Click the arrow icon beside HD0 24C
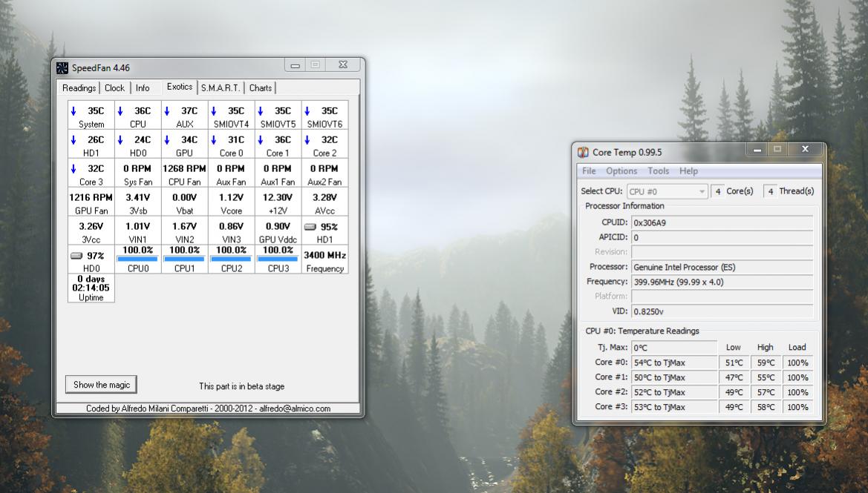 (x=120, y=140)
